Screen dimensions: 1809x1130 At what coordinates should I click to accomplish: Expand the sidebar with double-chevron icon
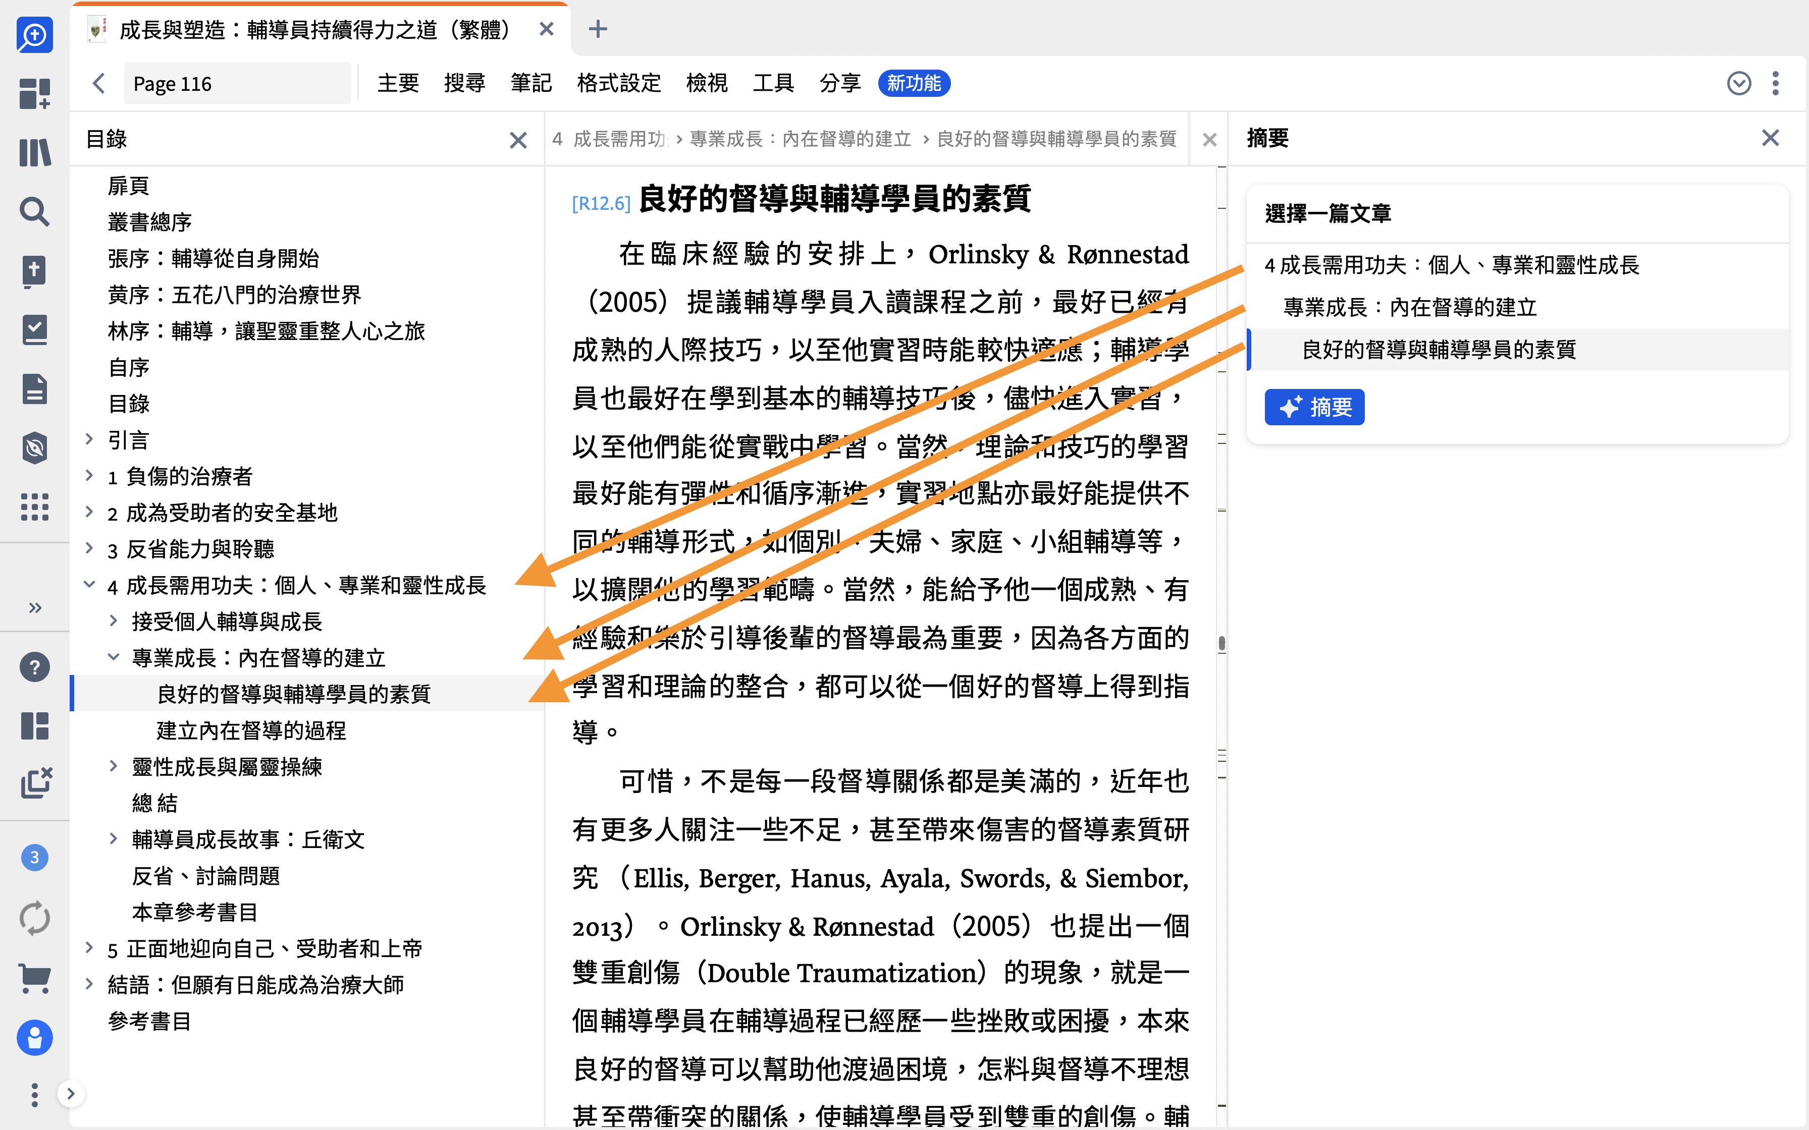[34, 607]
